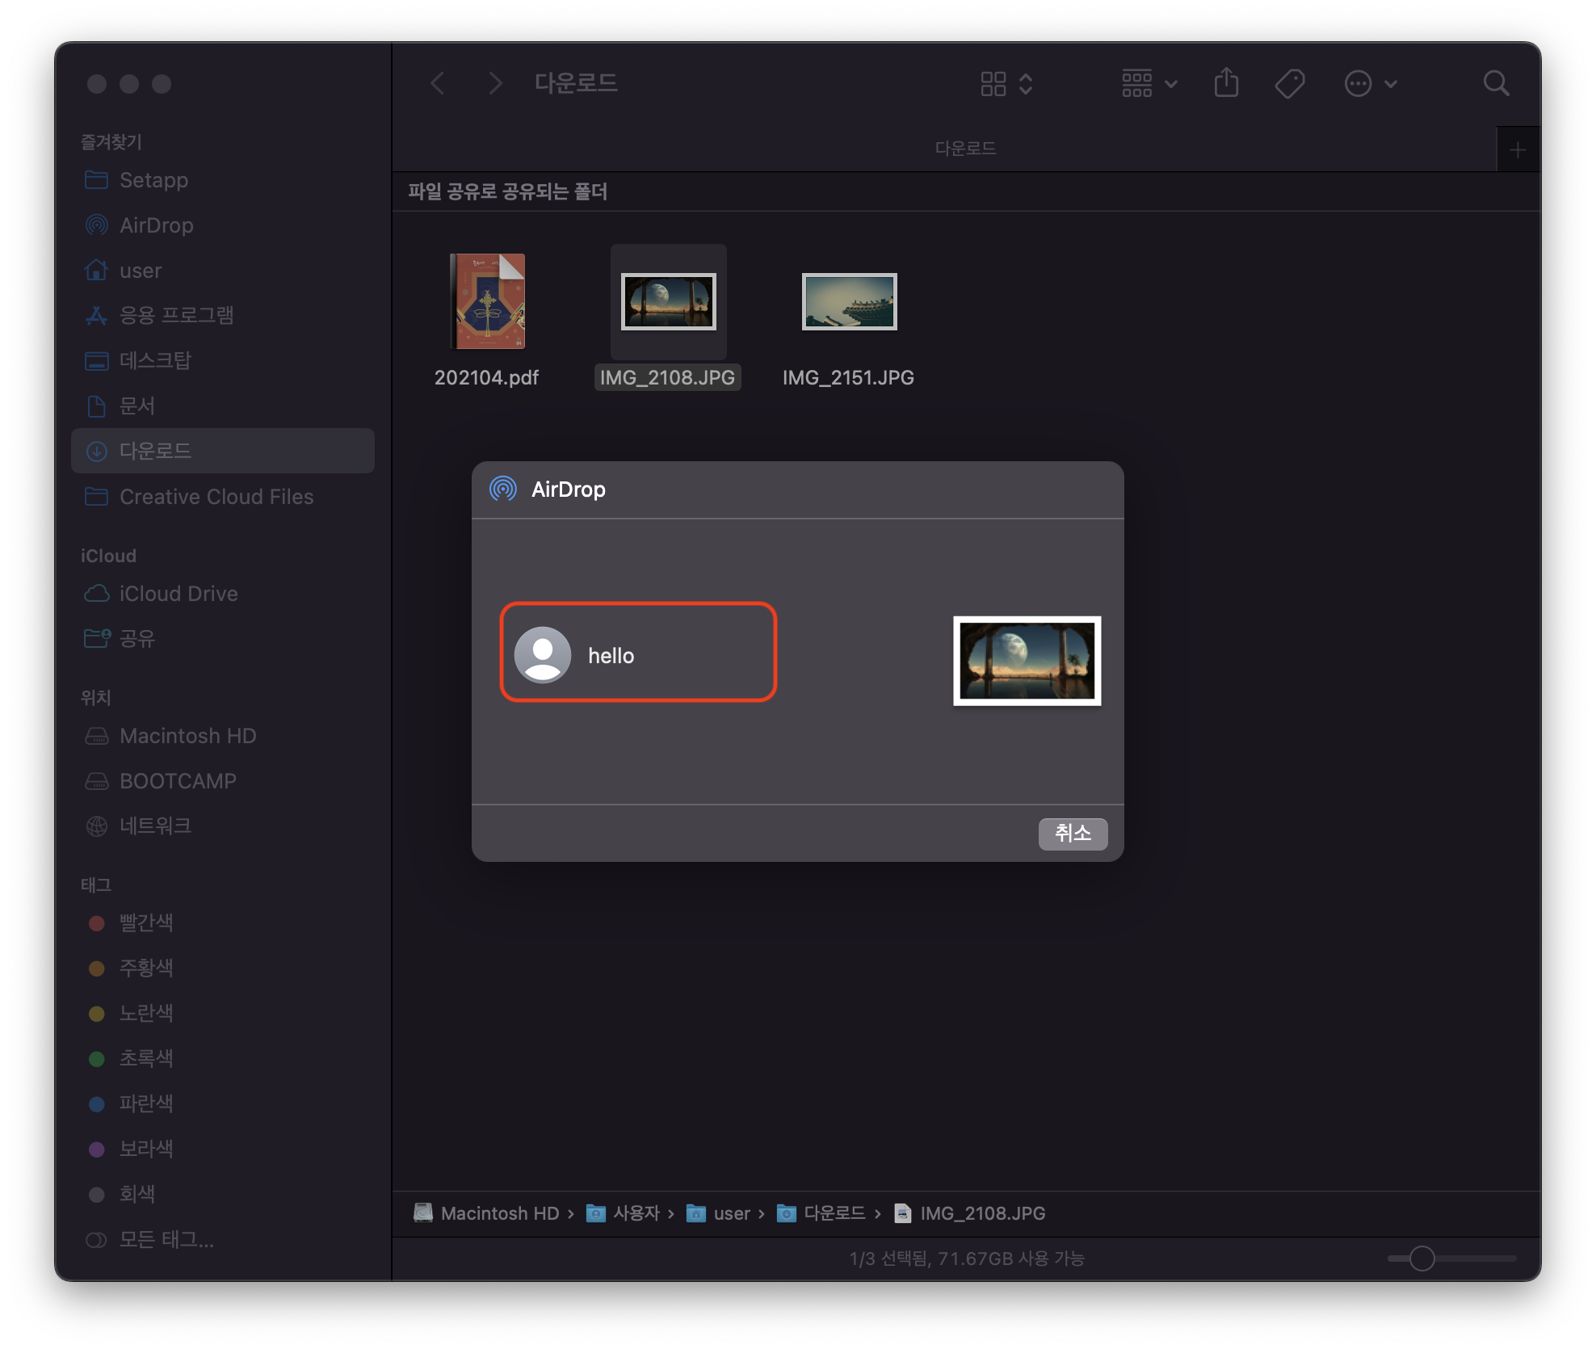Click the Tags toolbar icon
Image resolution: width=1596 pixels, height=1349 pixels.
[x=1289, y=83]
